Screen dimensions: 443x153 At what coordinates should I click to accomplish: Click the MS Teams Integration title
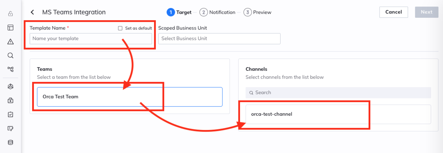(x=74, y=12)
